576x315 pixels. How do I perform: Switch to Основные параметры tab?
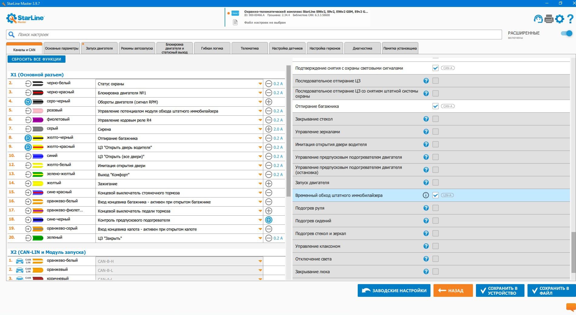point(62,48)
